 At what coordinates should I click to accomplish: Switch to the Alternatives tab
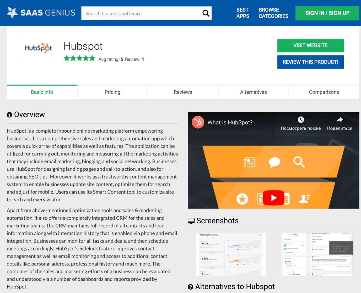254,92
